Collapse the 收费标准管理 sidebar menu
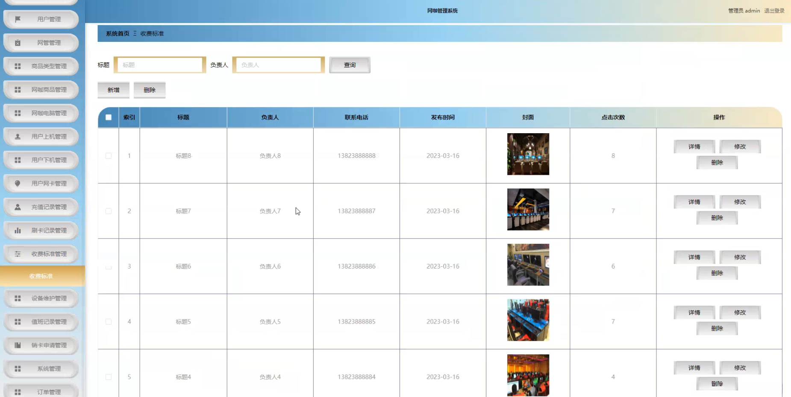Screen dimensions: 791x397 [x=41, y=254]
